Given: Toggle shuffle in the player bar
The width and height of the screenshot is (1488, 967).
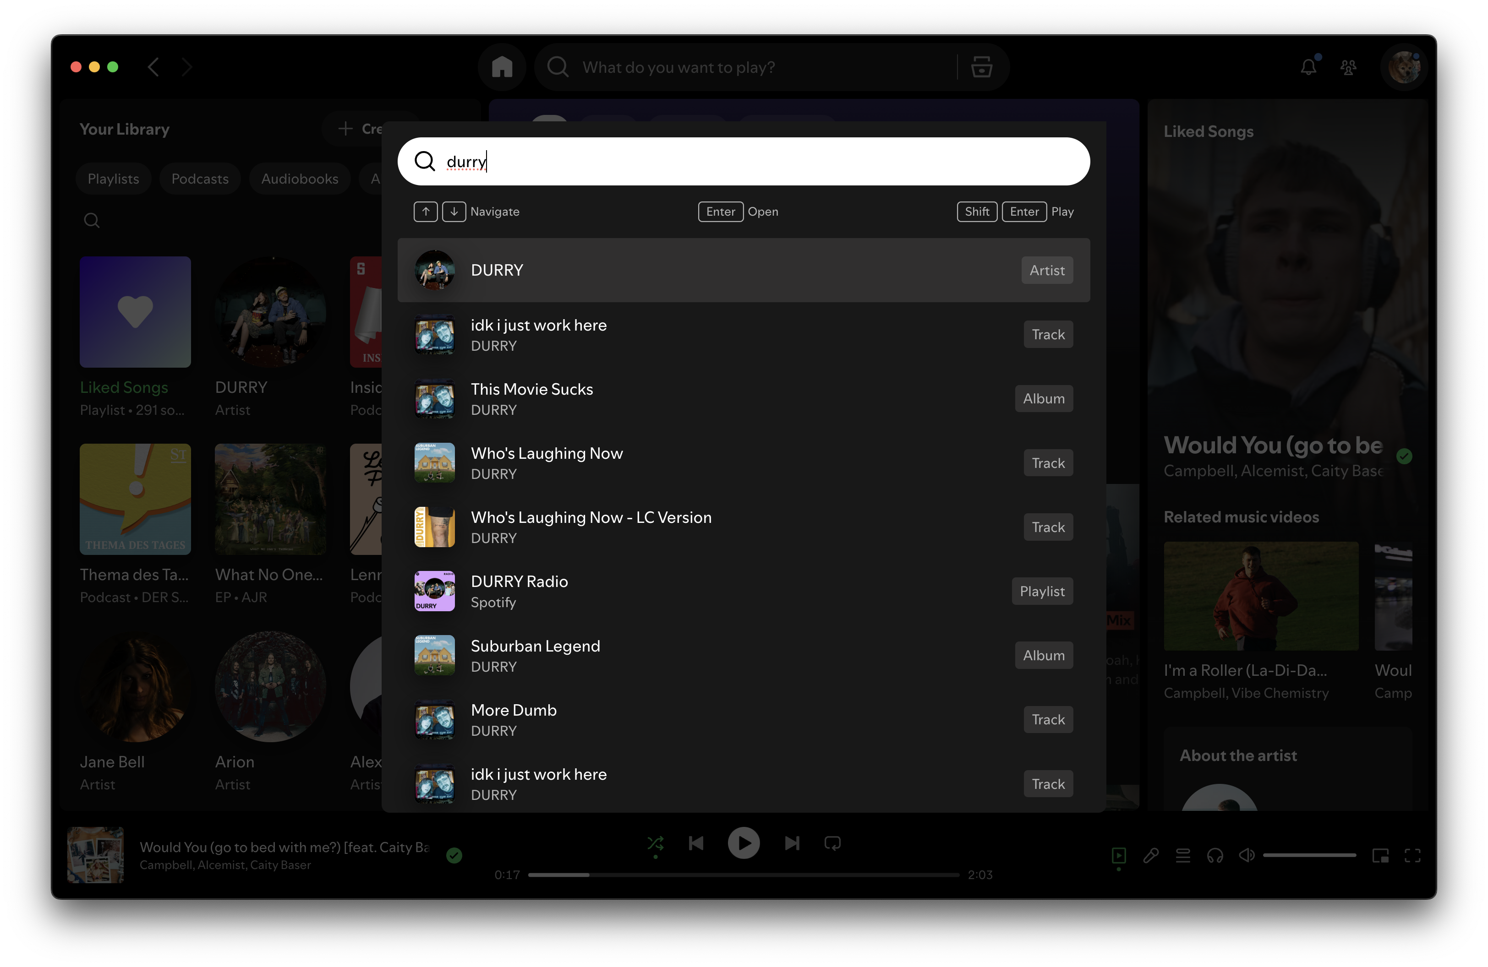Looking at the screenshot, I should (655, 843).
